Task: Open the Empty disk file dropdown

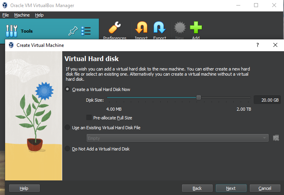Action: (178, 138)
